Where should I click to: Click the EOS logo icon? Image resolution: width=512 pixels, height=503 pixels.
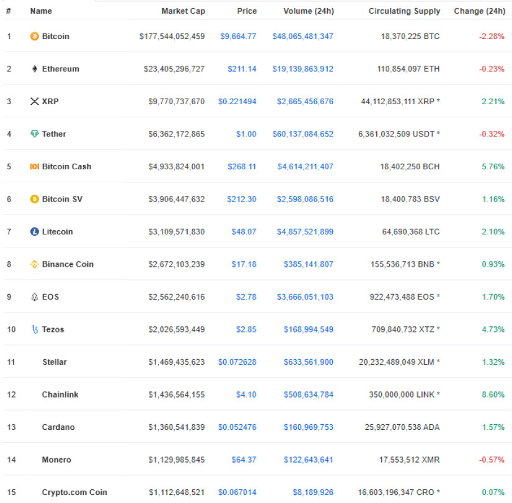coord(34,296)
